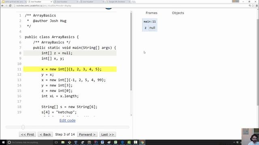
Task: Click the webcam thumbnail of the presenter
Action: tap(250, 137)
